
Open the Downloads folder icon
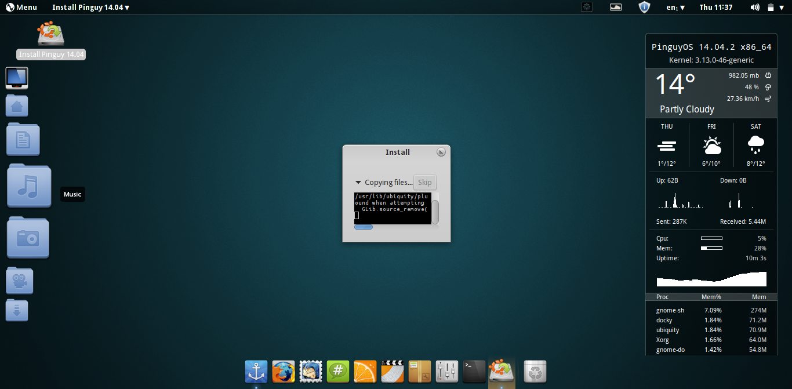pyautogui.click(x=17, y=311)
